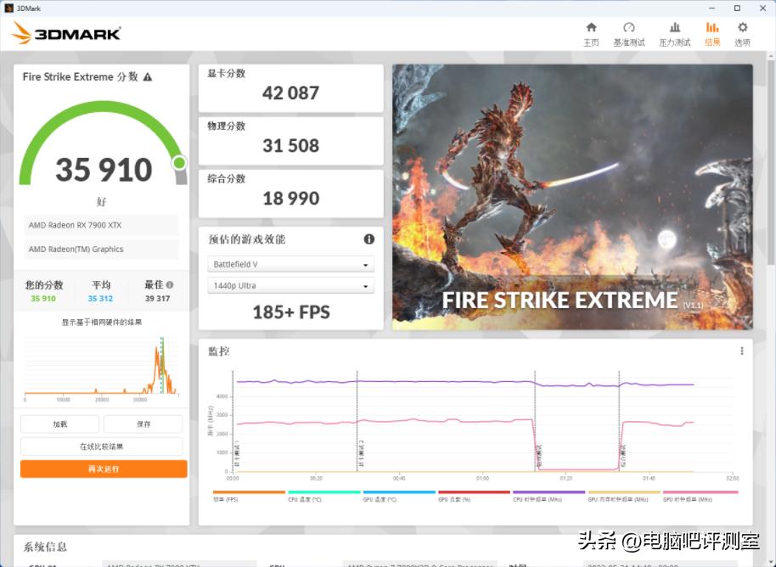Click the info icon beside 最佳 score
776x567 pixels.
pyautogui.click(x=170, y=284)
